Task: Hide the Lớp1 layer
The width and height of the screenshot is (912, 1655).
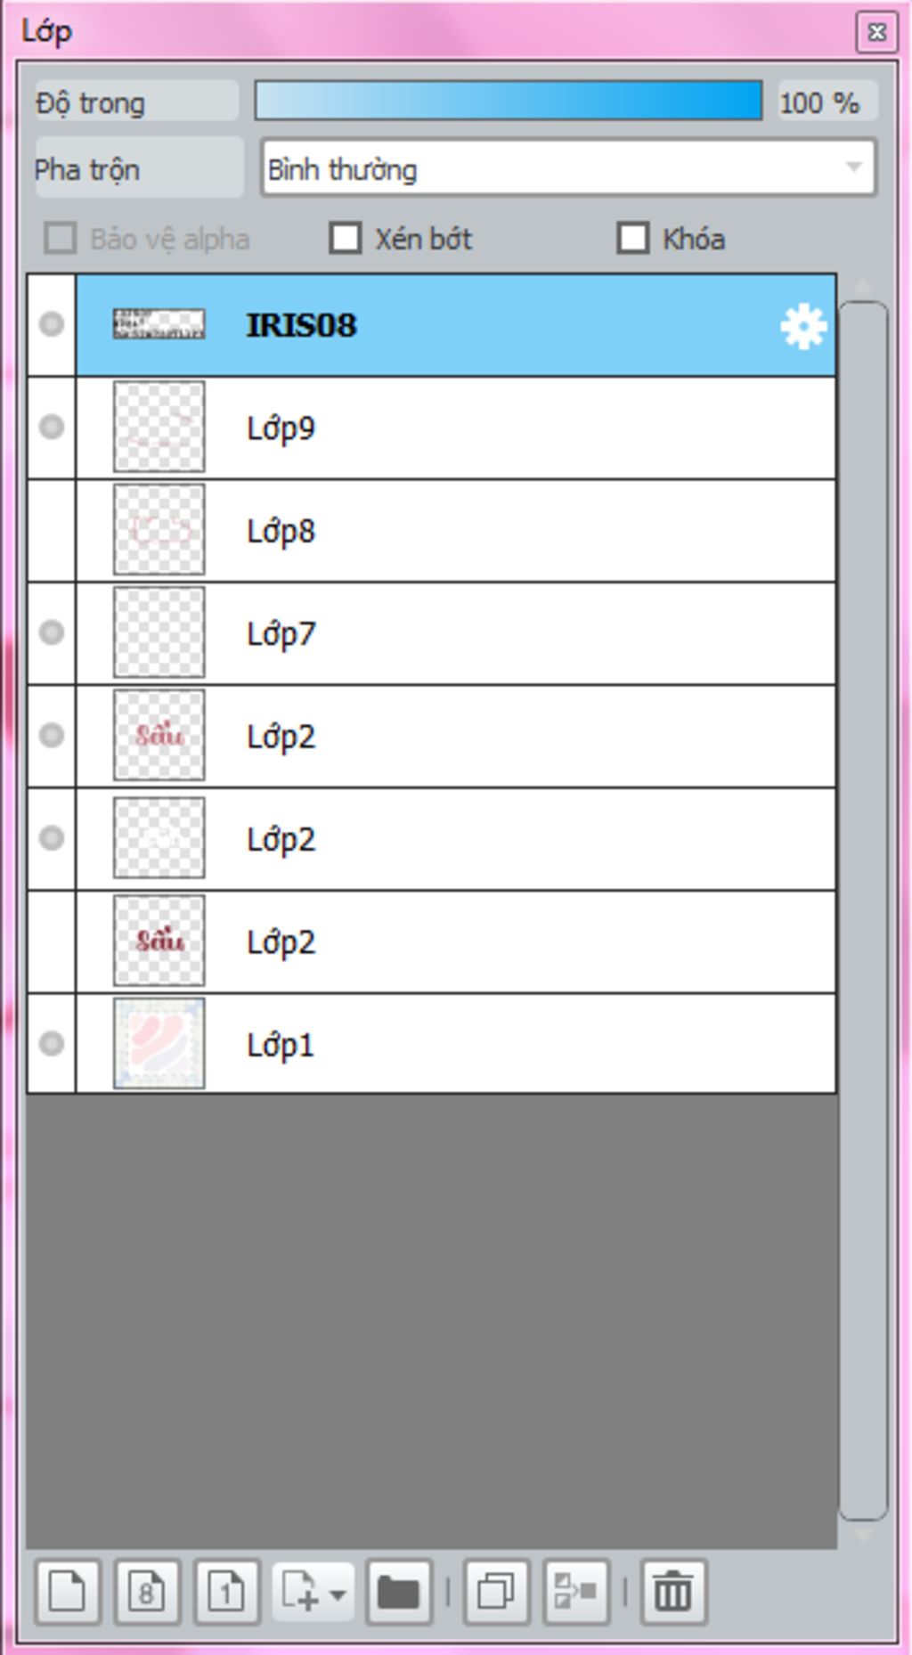Action: [52, 1043]
